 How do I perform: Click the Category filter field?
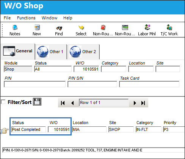click(x=113, y=69)
